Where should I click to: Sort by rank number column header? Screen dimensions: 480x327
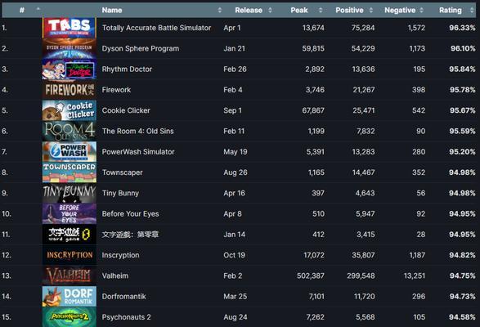click(22, 10)
